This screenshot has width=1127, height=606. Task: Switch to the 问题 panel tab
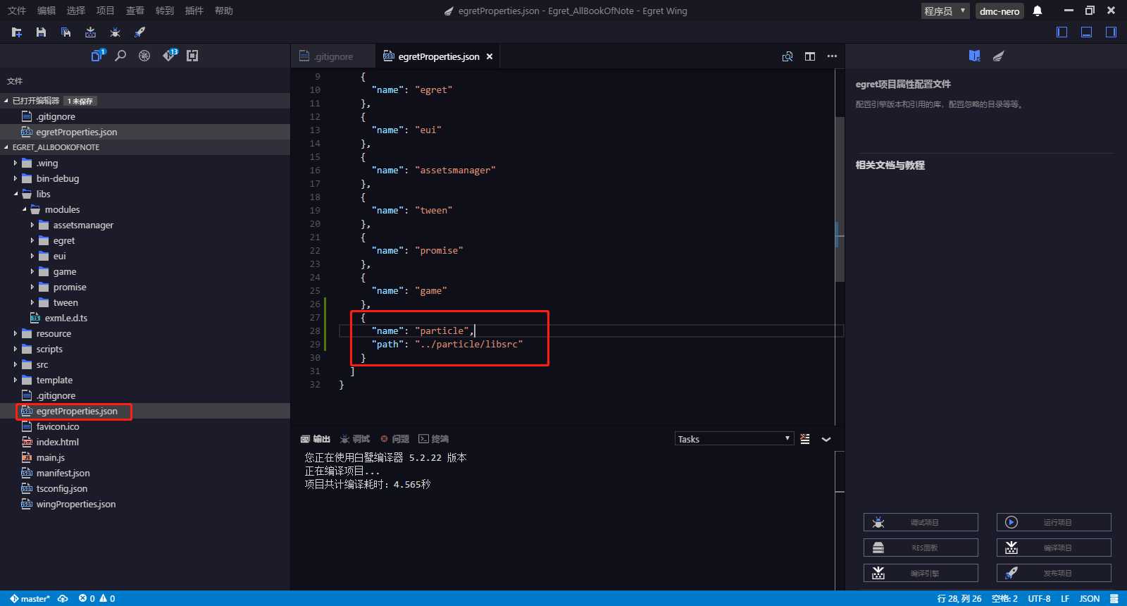tap(394, 439)
